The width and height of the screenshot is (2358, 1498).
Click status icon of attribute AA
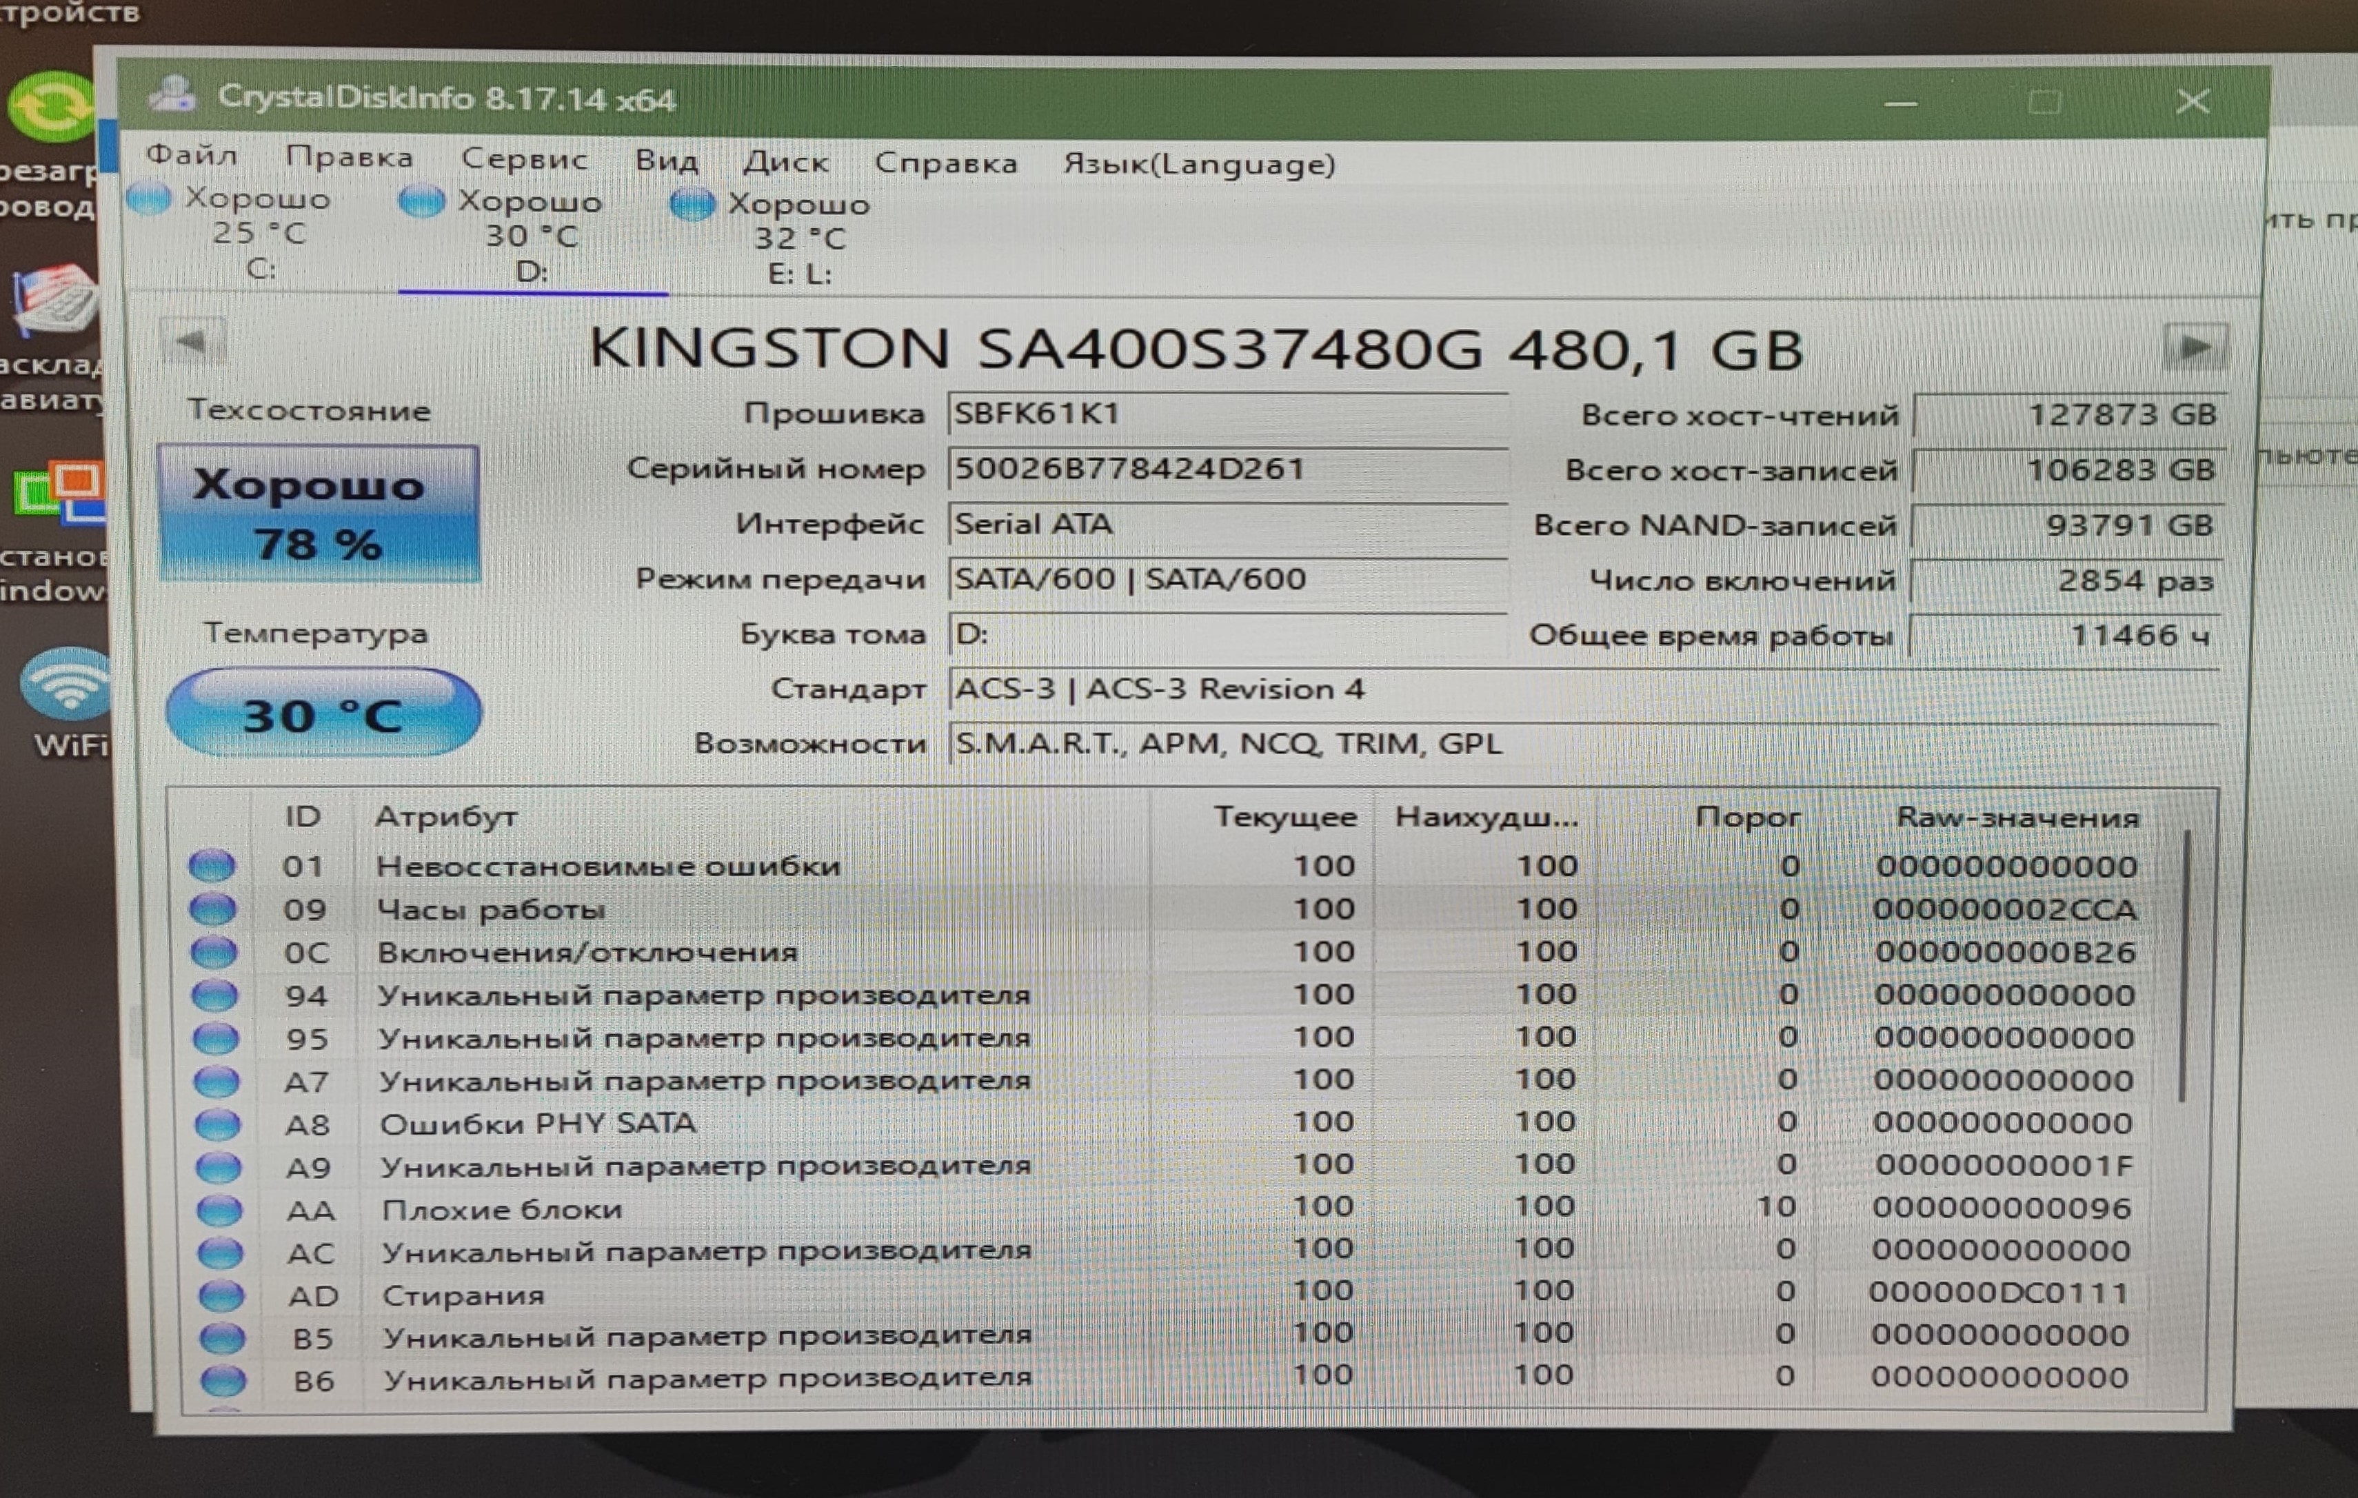219,1210
